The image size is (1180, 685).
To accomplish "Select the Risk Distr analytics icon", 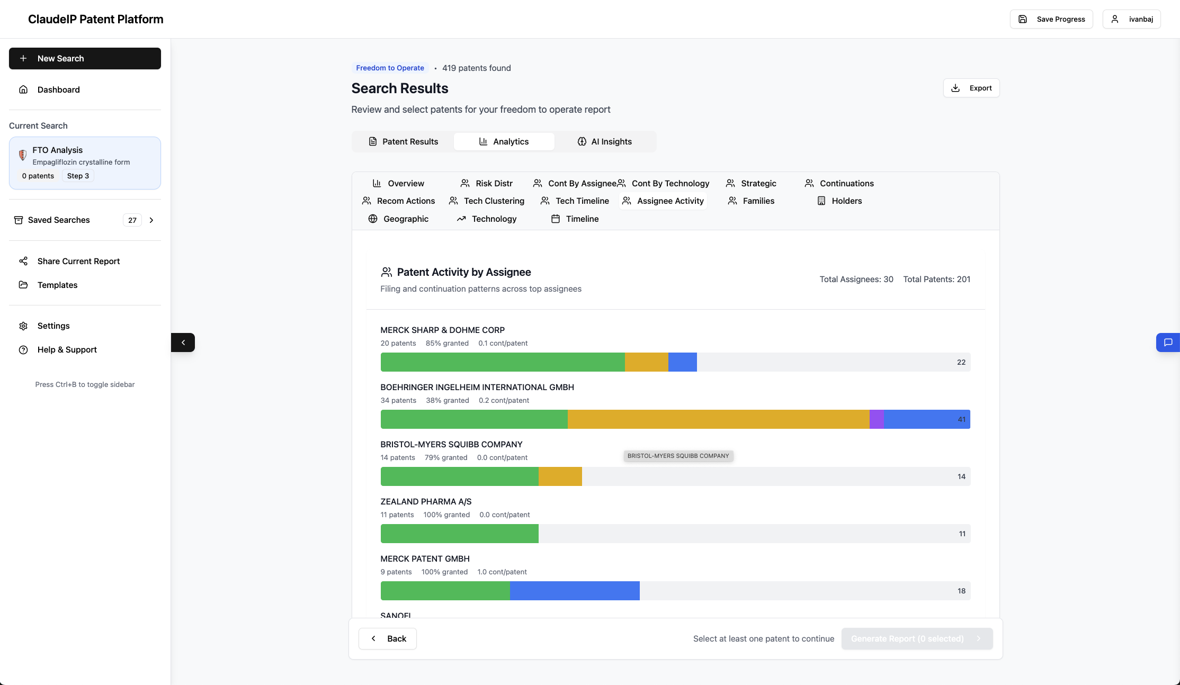I will click(x=465, y=183).
